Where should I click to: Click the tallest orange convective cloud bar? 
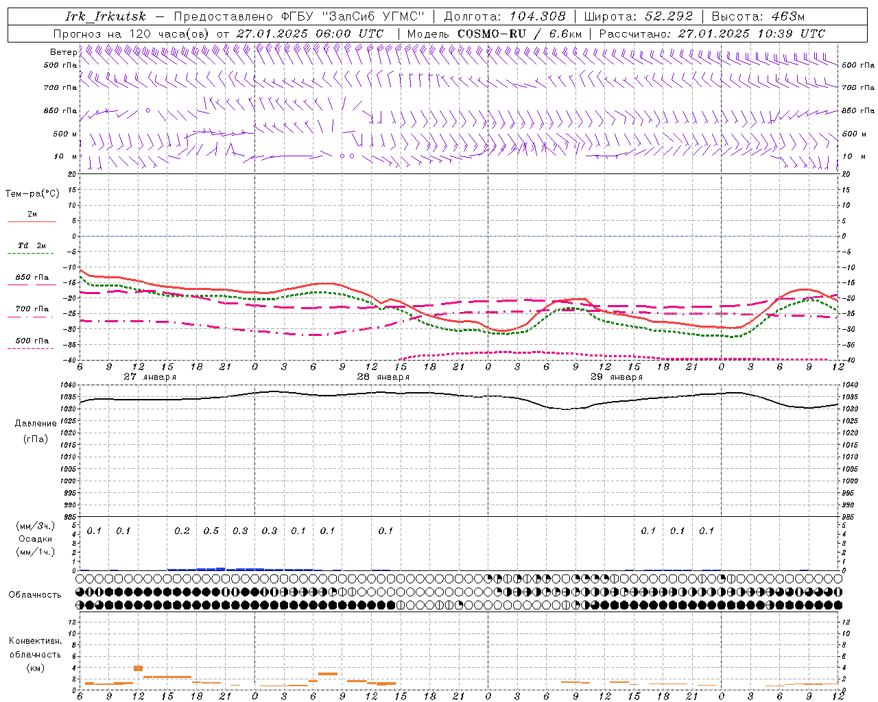click(138, 668)
